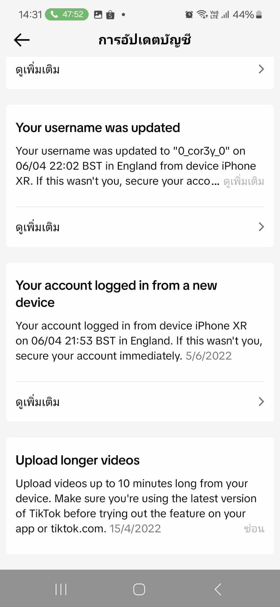Tap the gallery notification icon
This screenshot has height=607, width=280.
98,15
